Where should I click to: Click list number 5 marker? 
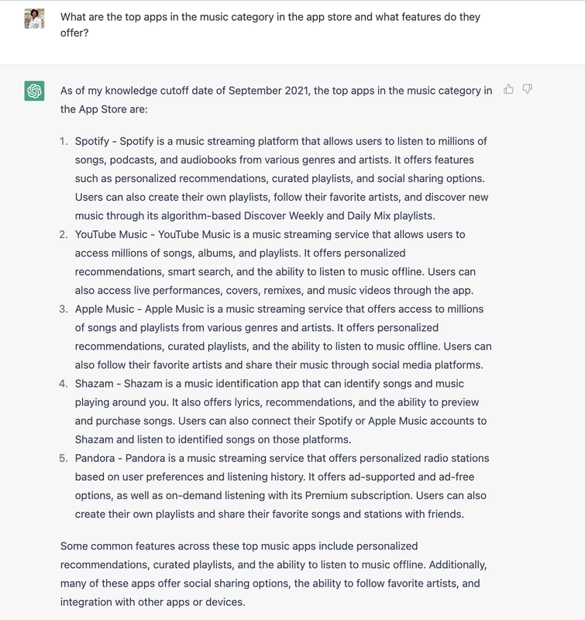click(x=64, y=458)
